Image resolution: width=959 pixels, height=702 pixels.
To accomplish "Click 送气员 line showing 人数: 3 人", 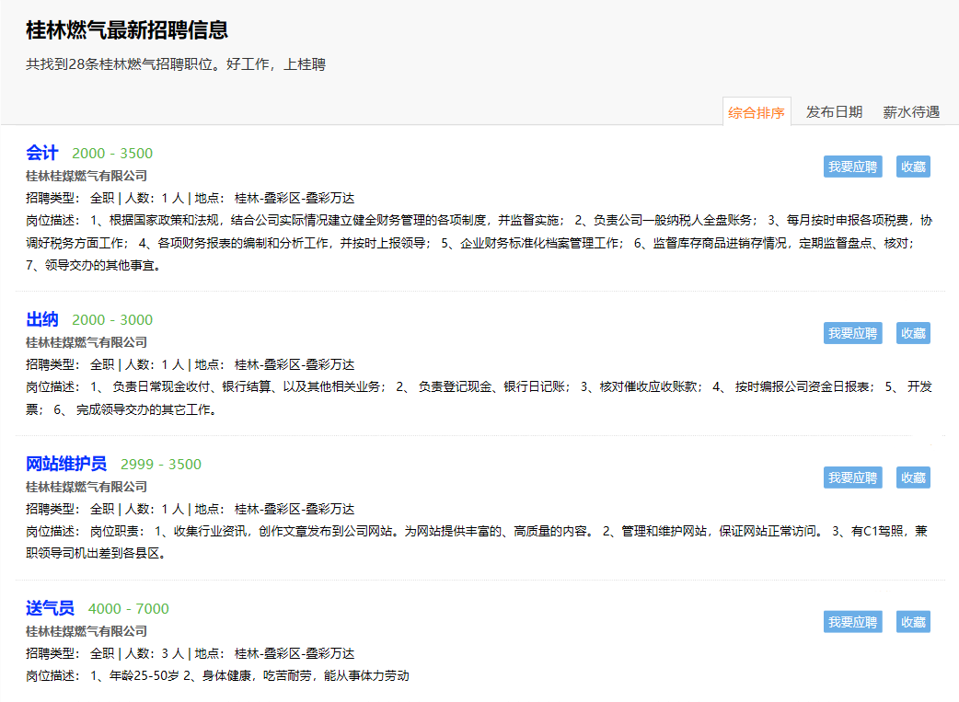I will tap(191, 653).
